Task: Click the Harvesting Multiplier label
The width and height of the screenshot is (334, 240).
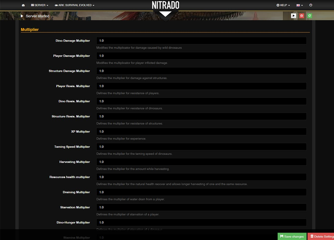Action: click(75, 162)
